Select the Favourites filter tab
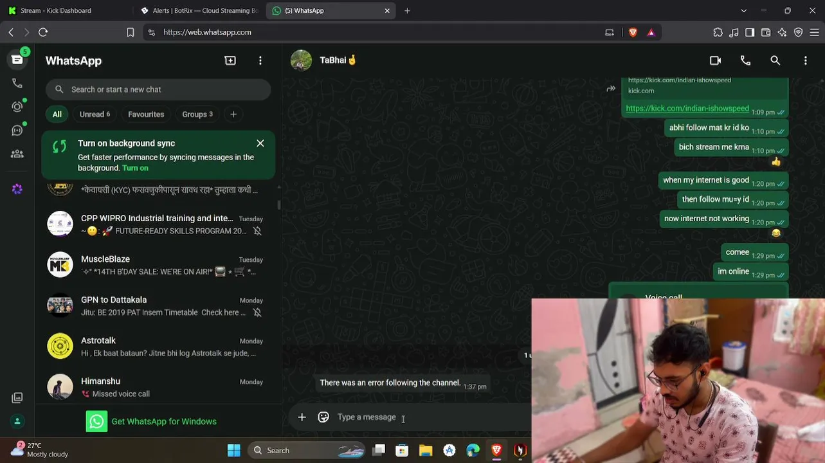The height and width of the screenshot is (463, 825). point(146,114)
